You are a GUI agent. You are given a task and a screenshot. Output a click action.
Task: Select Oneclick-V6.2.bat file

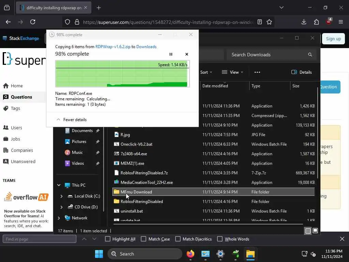pos(214,144)
